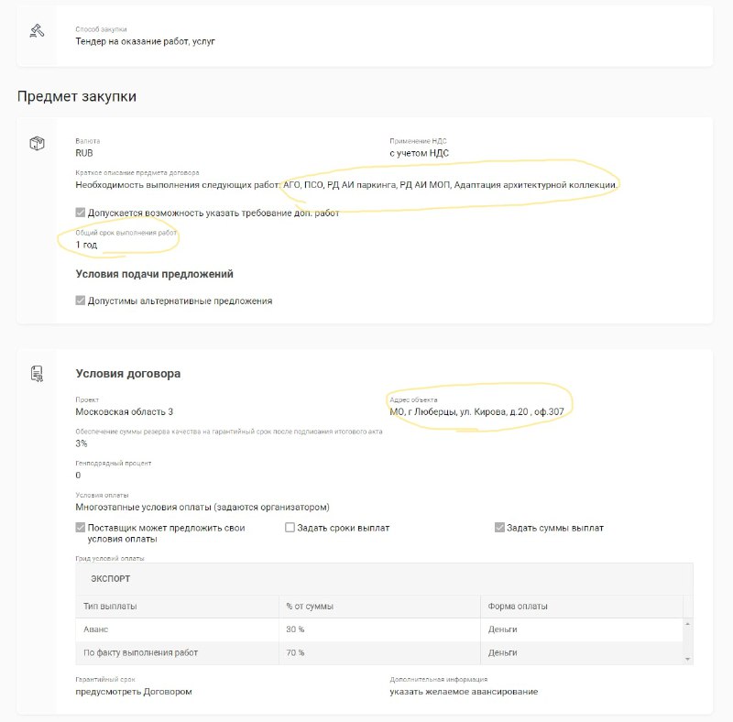Viewport: 733px width, 722px height.
Task: Enable the Задать сроки выплат checkbox
Action: tap(290, 528)
